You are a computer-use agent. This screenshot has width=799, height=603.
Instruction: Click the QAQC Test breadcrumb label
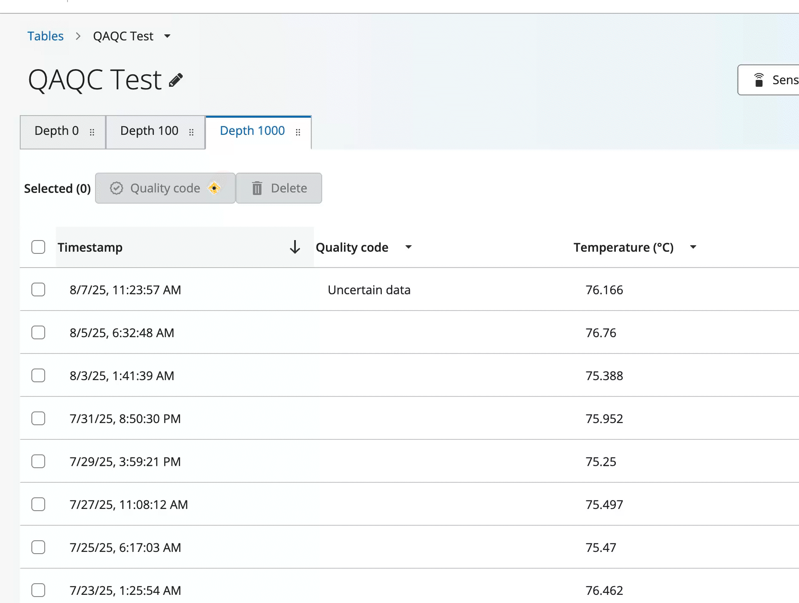123,36
